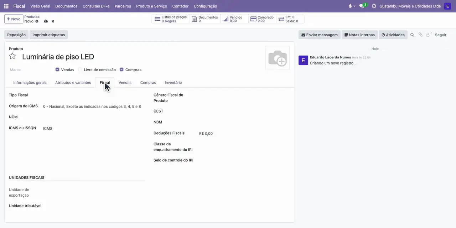Click the Imprimir etiquetas button
The image size is (456, 228).
pos(49,35)
